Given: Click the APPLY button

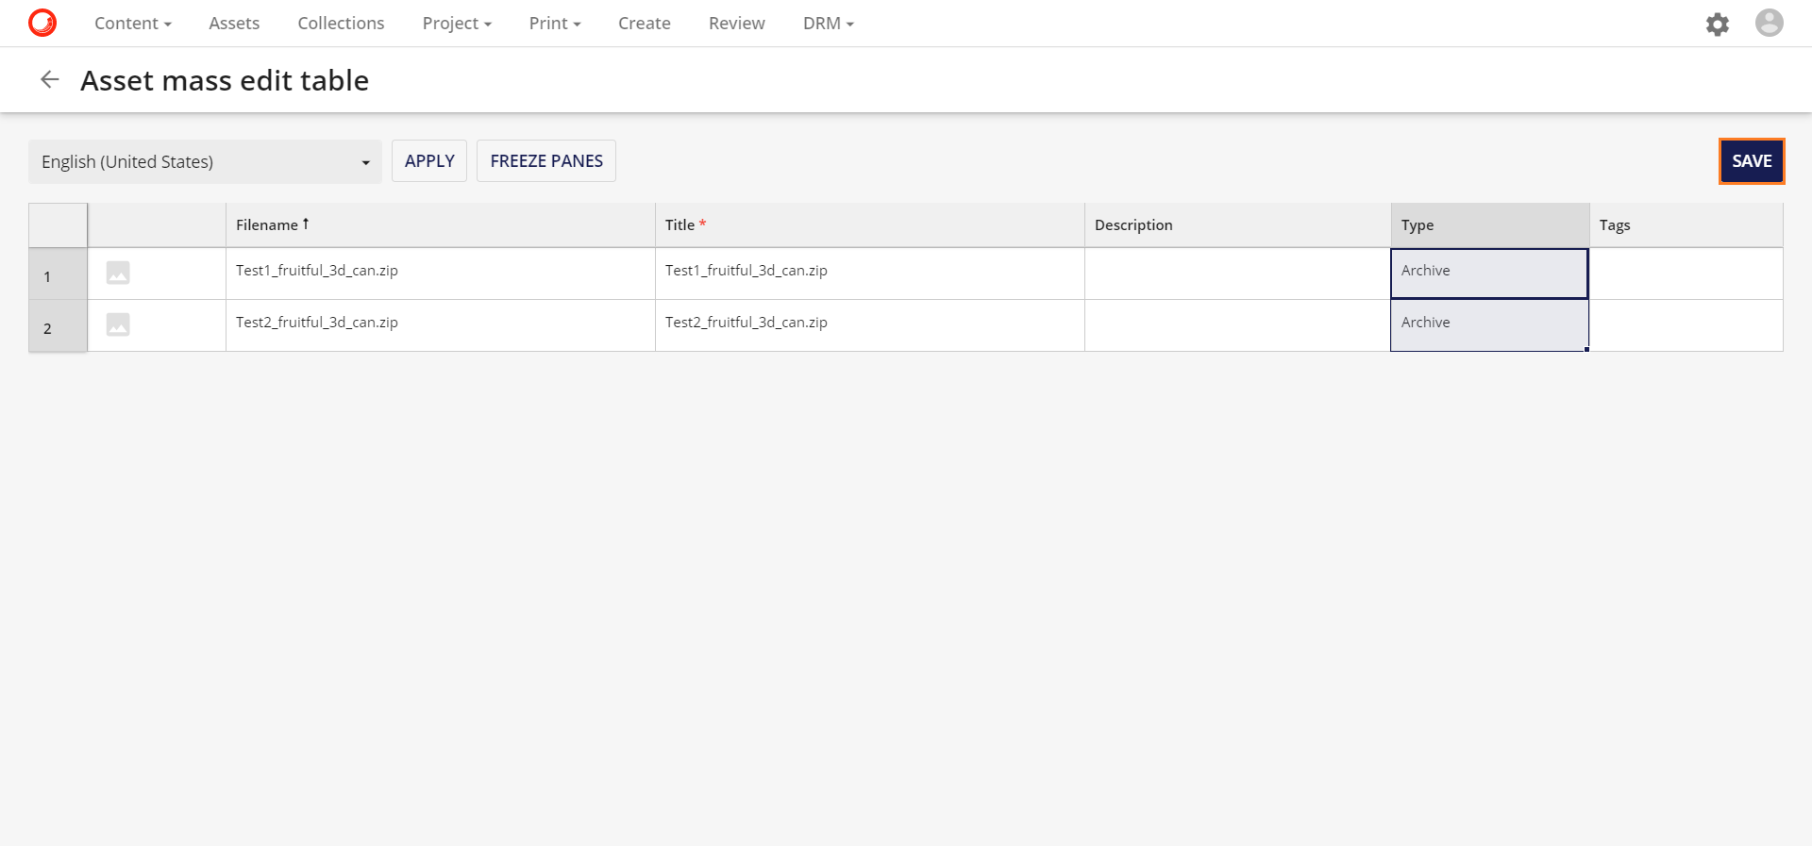Looking at the screenshot, I should pos(429,161).
